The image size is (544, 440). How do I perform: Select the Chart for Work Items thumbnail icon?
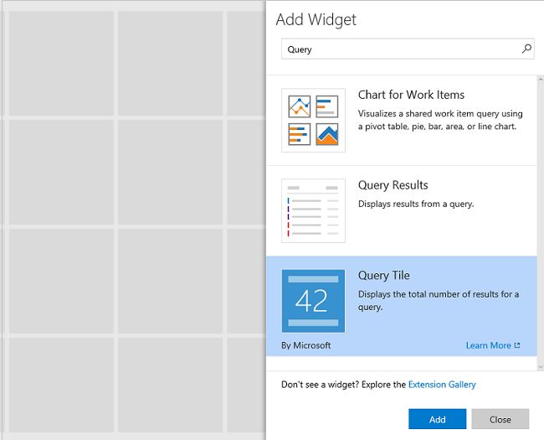click(x=313, y=120)
